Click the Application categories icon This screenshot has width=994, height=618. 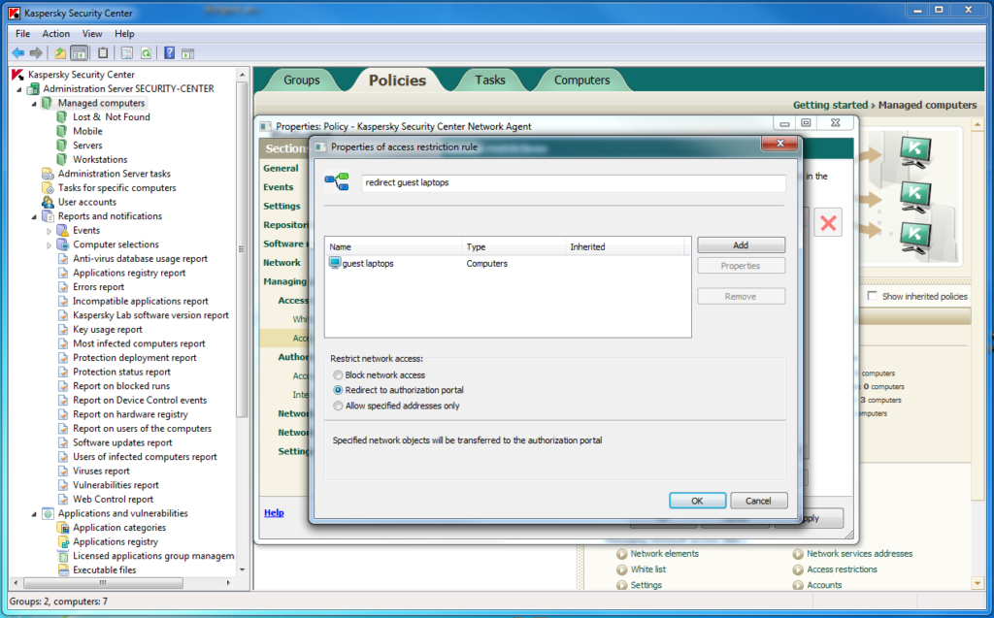pos(63,528)
